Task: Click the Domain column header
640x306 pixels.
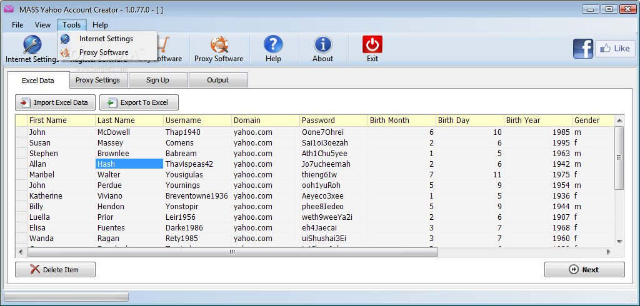Action: pos(266,121)
